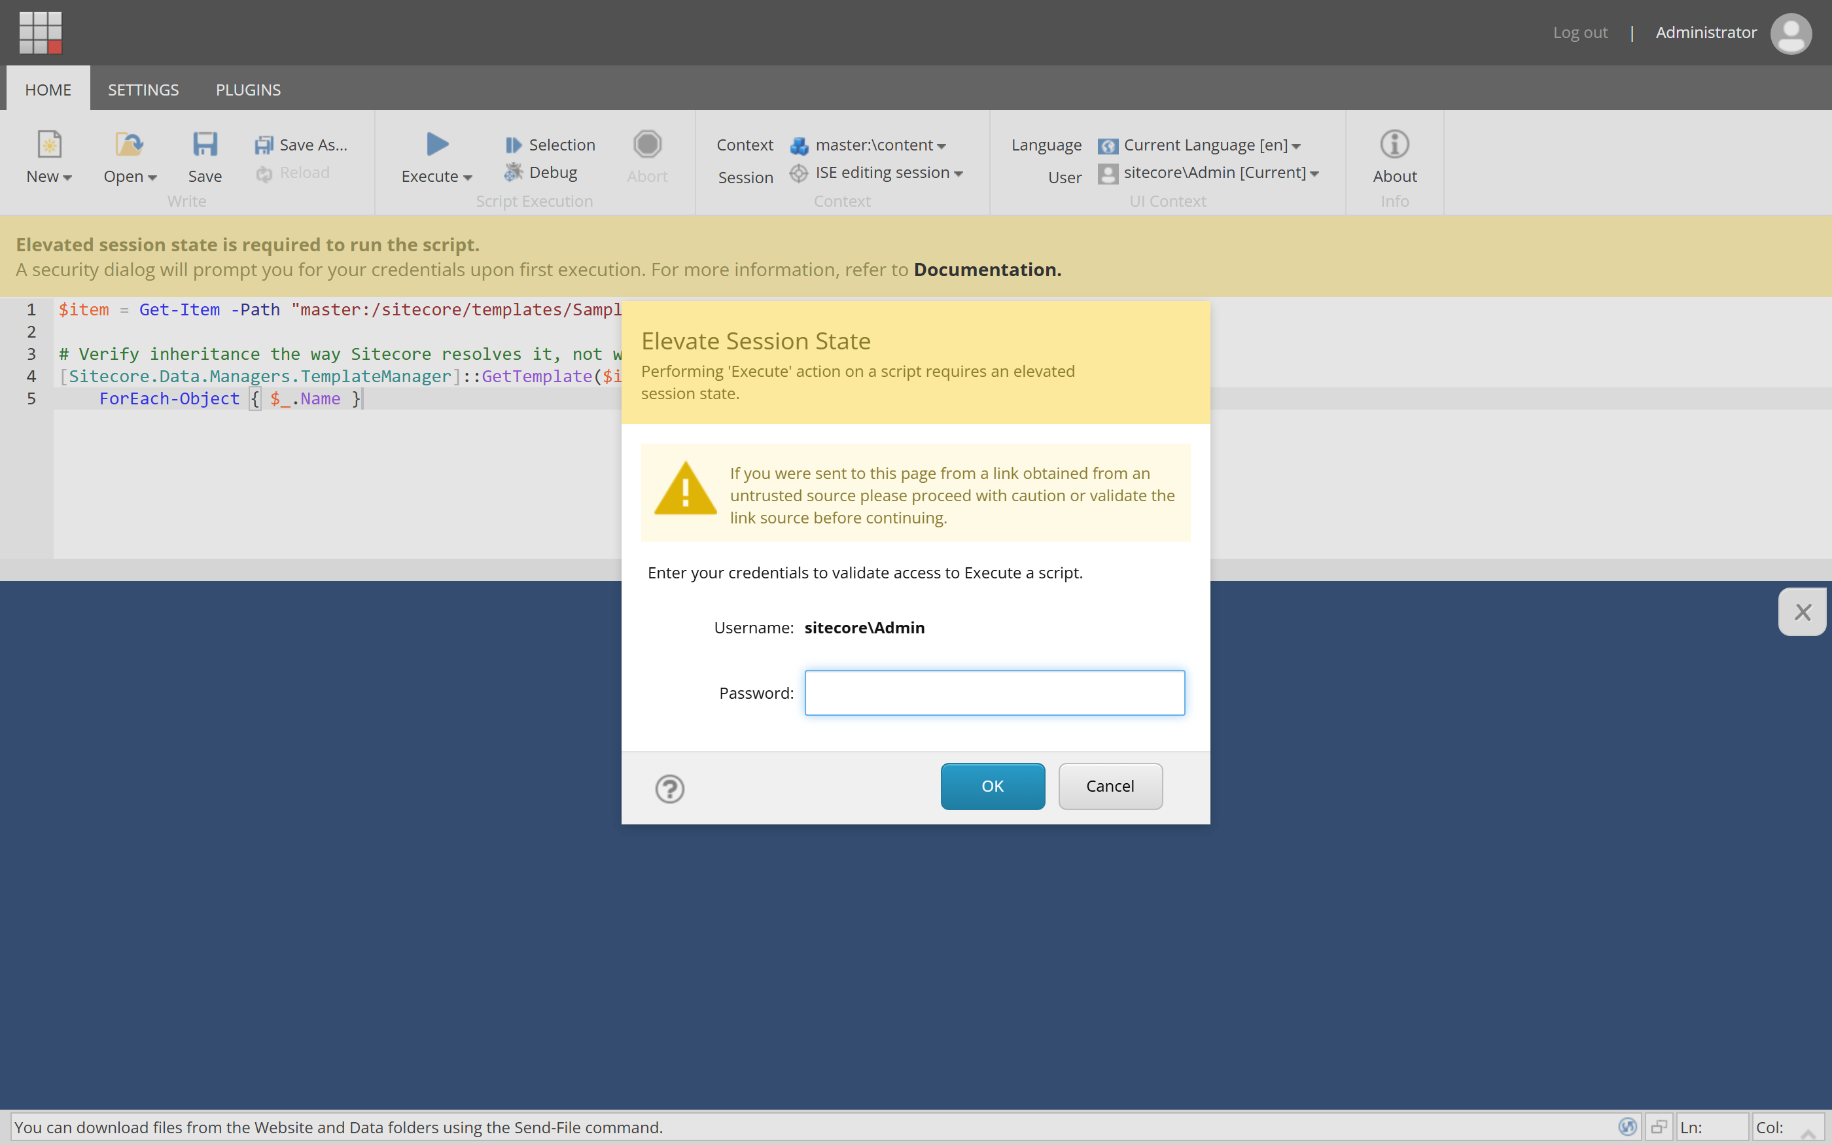Click OK in Elevate Session State dialog

pyautogui.click(x=993, y=786)
